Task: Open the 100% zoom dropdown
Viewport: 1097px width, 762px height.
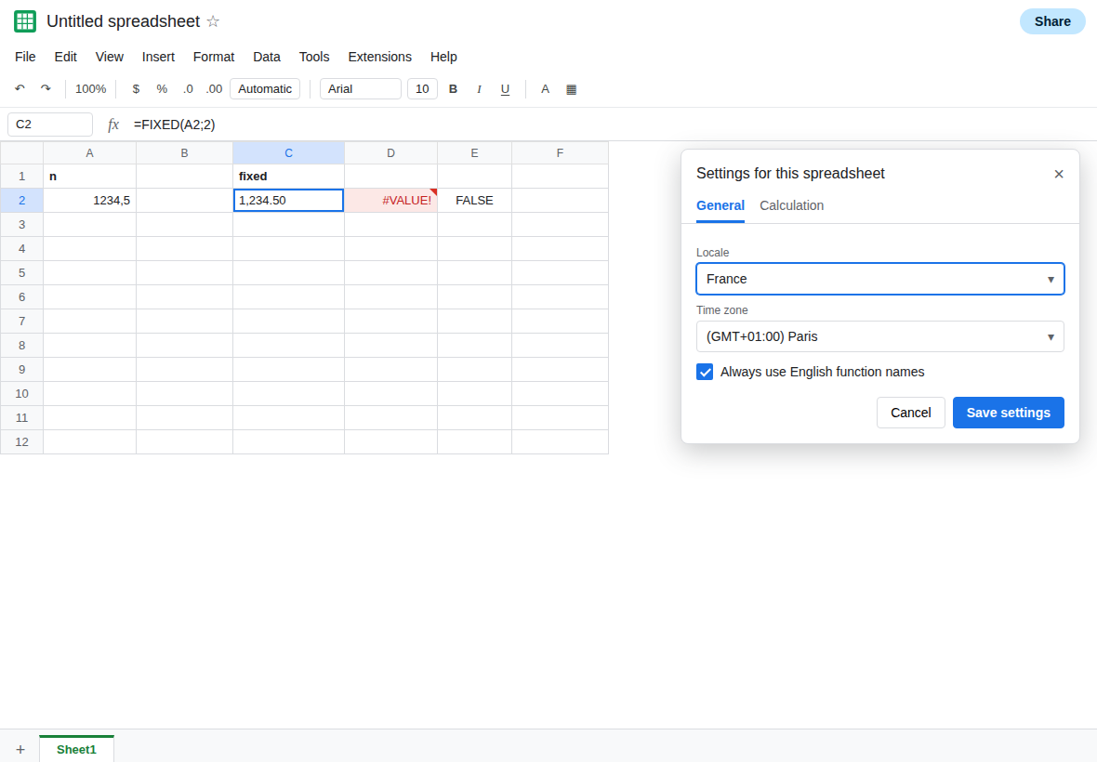Action: (x=91, y=89)
